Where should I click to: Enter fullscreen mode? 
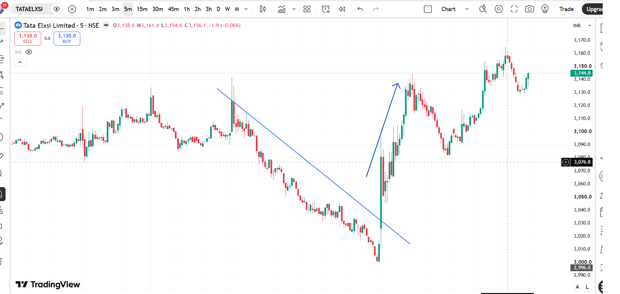(x=514, y=9)
